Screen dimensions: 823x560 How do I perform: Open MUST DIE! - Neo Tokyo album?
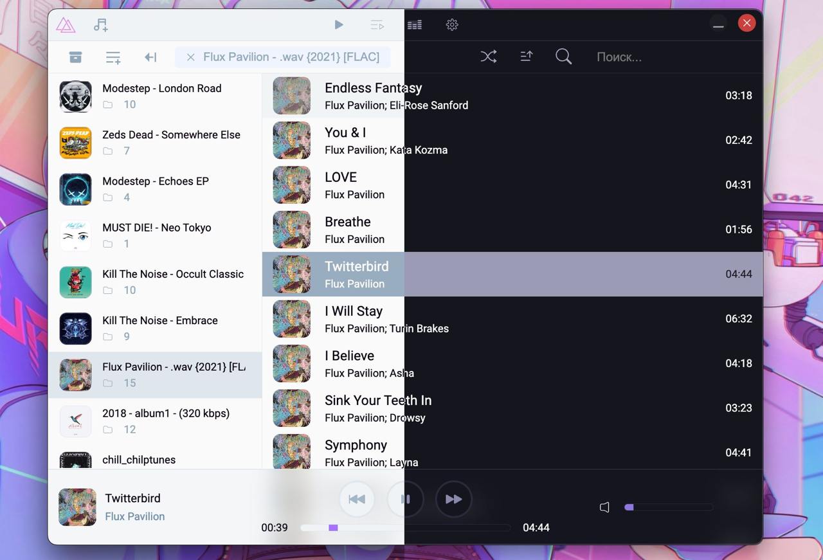pyautogui.click(x=155, y=235)
